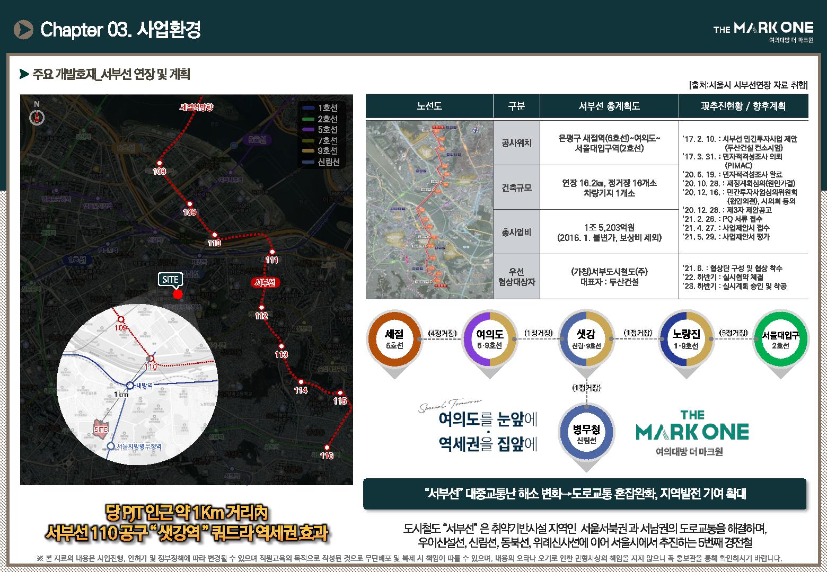Screen dimensions: 827x572
Task: Click the 연장 16.2km 정거장 16개소 cell
Action: [609, 187]
